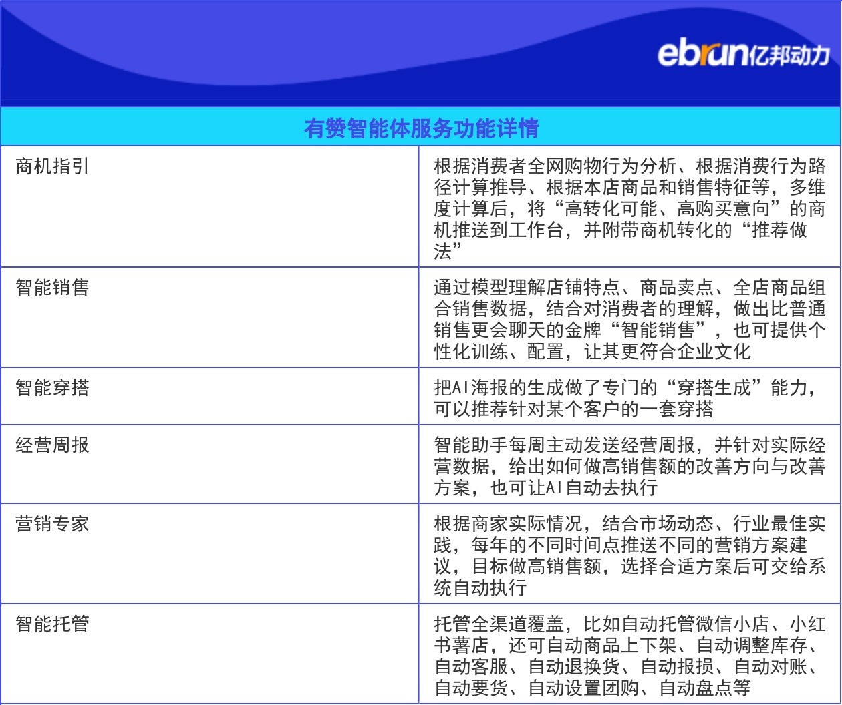Click the 有赞智能体服务功能详情 table title
Viewport: 842px width, 705px height.
tap(421, 128)
